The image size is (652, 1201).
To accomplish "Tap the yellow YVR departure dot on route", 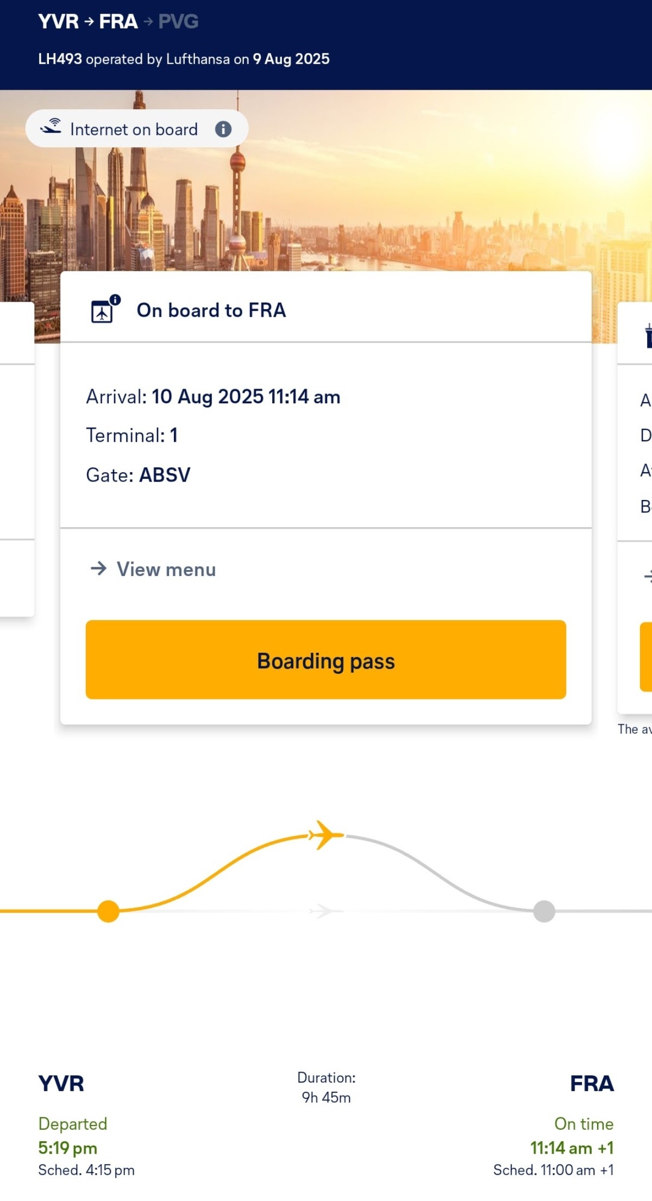I will pyautogui.click(x=108, y=911).
